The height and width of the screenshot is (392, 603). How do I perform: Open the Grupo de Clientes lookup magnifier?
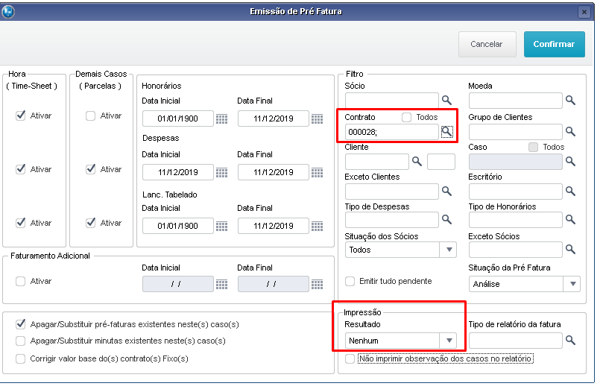point(570,132)
